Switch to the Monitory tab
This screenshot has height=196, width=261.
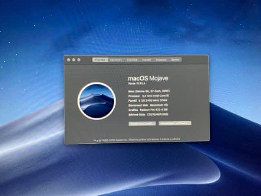[116, 60]
